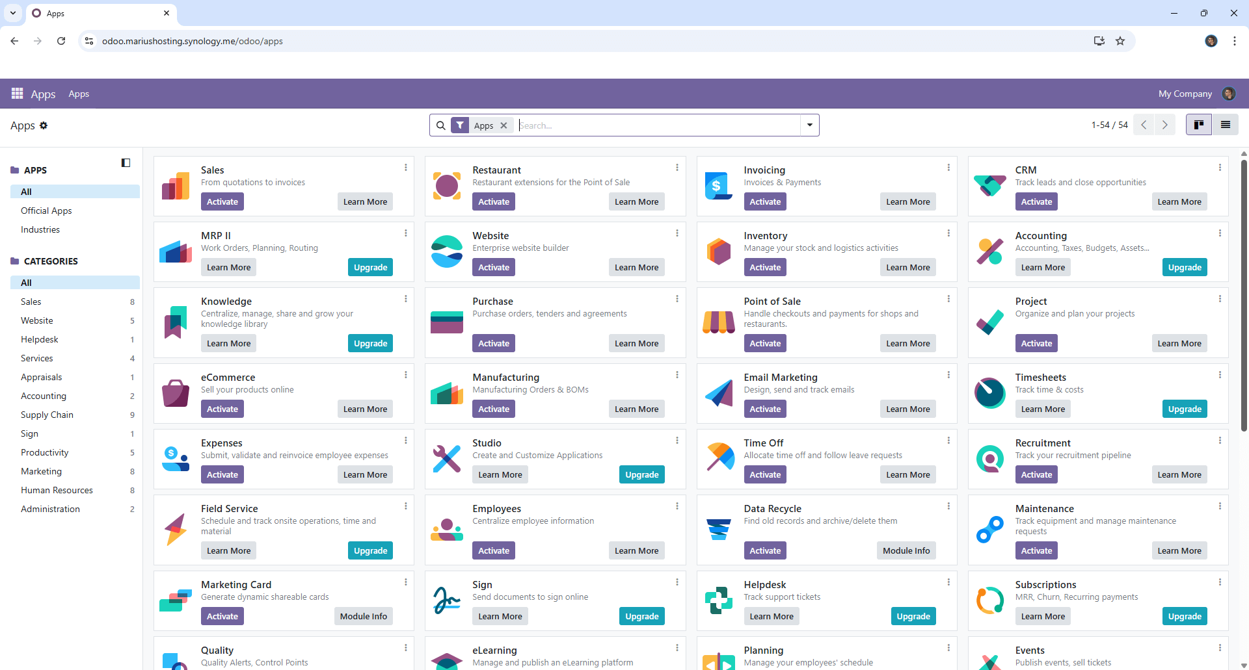Viewport: 1249px width, 670px height.
Task: Open the Website card options menu
Action: [x=677, y=233]
